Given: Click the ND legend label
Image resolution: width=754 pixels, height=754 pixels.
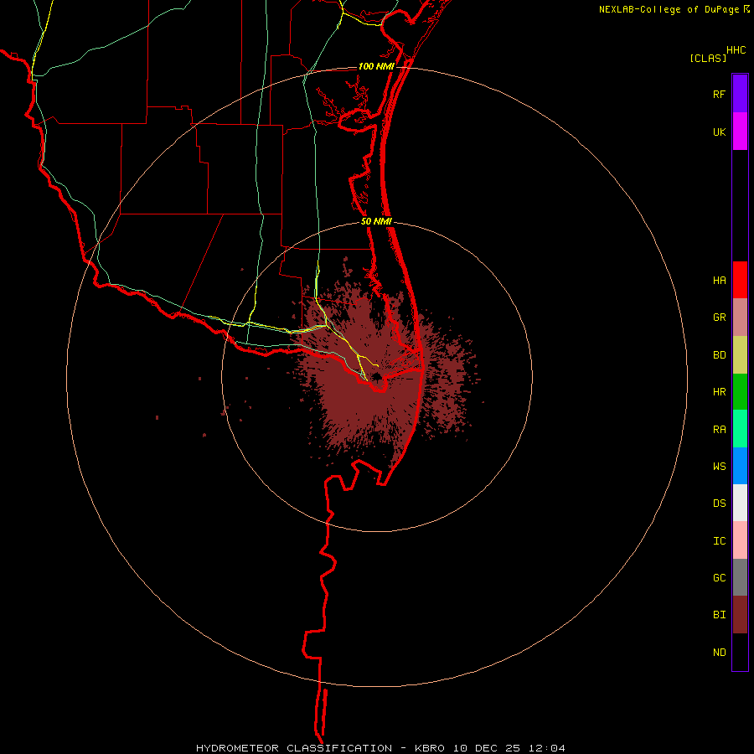Looking at the screenshot, I should [719, 653].
